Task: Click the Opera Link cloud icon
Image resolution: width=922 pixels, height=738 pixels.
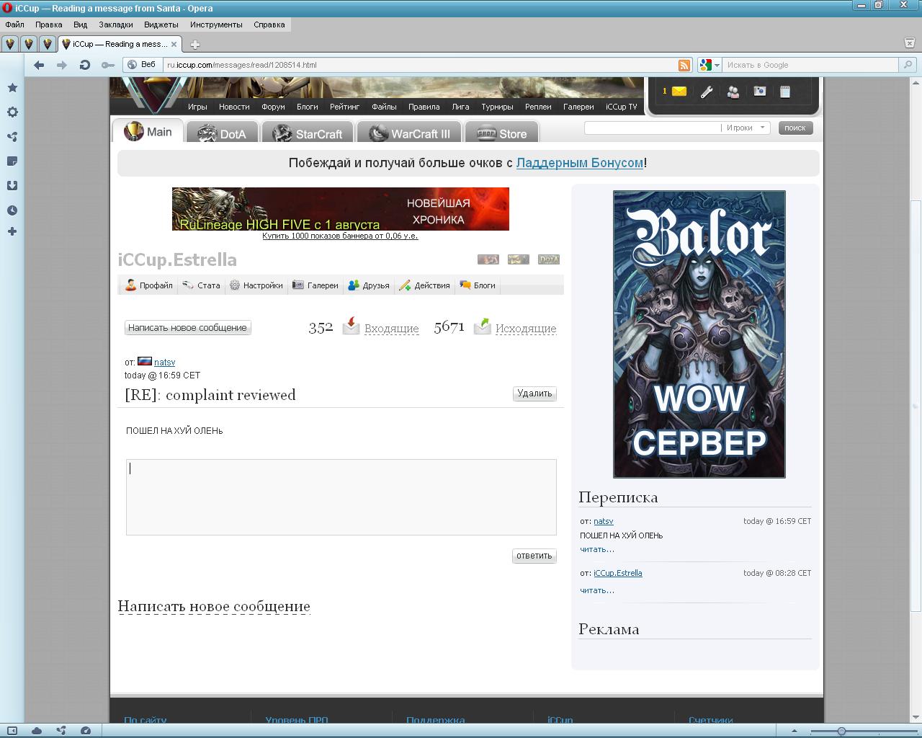Action: tap(37, 731)
